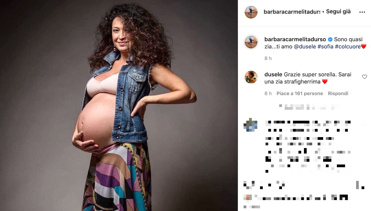Screen dimensions: 371x211
Task: Click 'Rispondi' under dusele's comment
Action: [x=338, y=94]
